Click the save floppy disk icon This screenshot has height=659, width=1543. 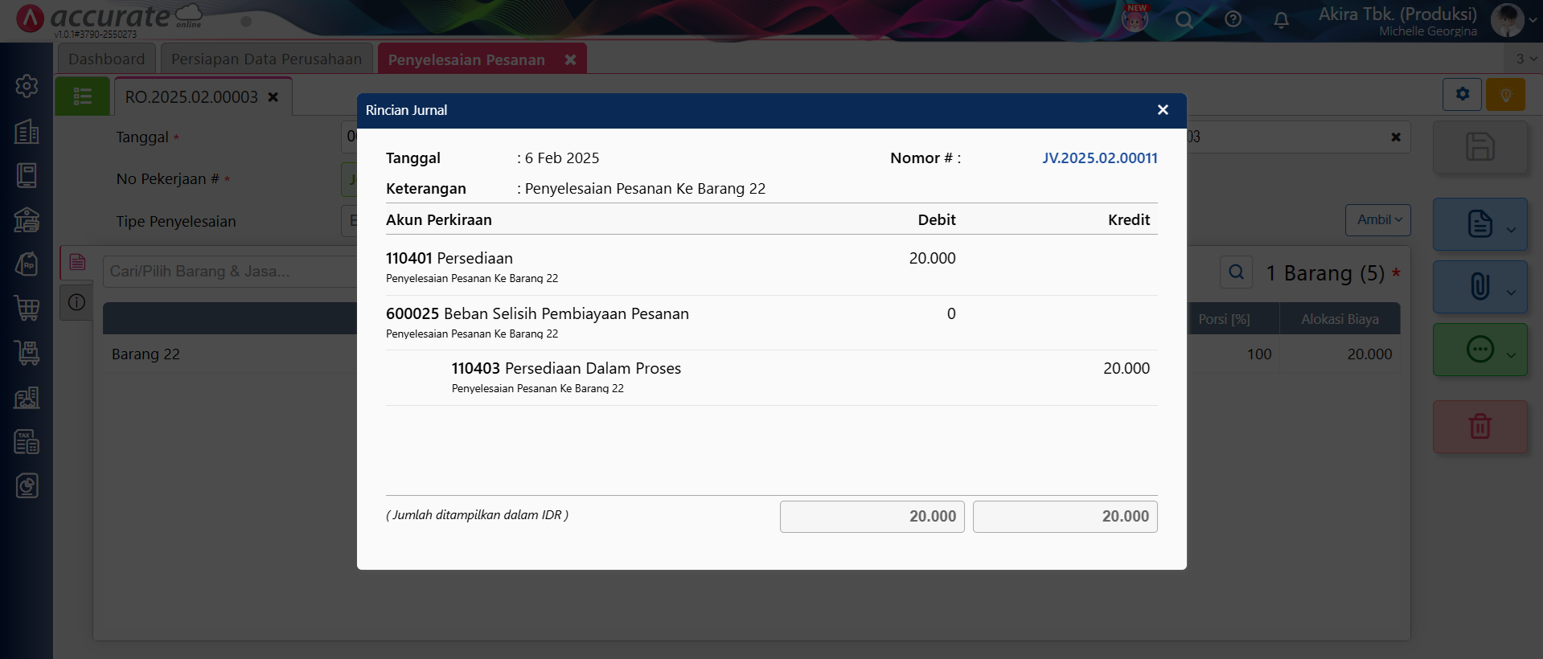[x=1479, y=147]
